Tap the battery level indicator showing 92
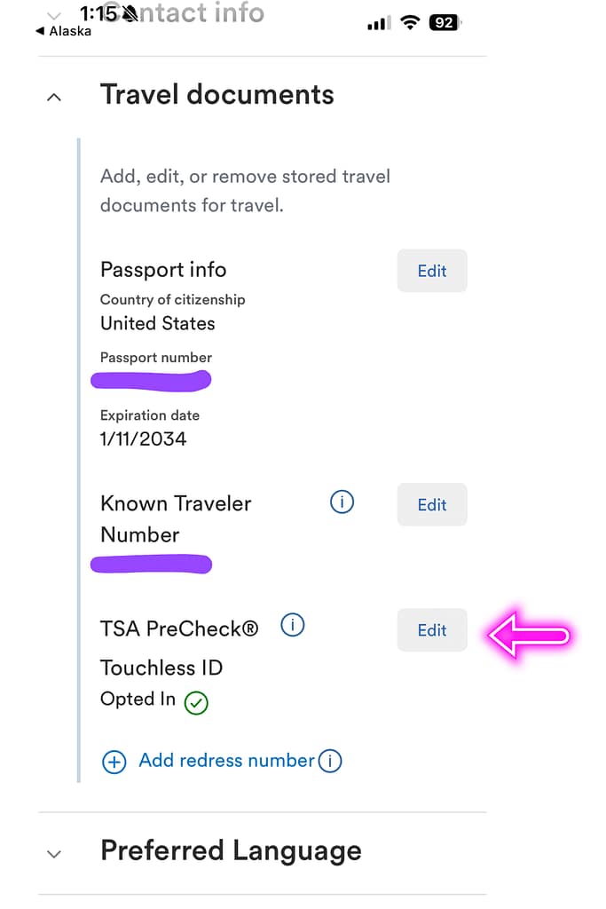Viewport: 606px width, 909px height. pyautogui.click(x=443, y=23)
